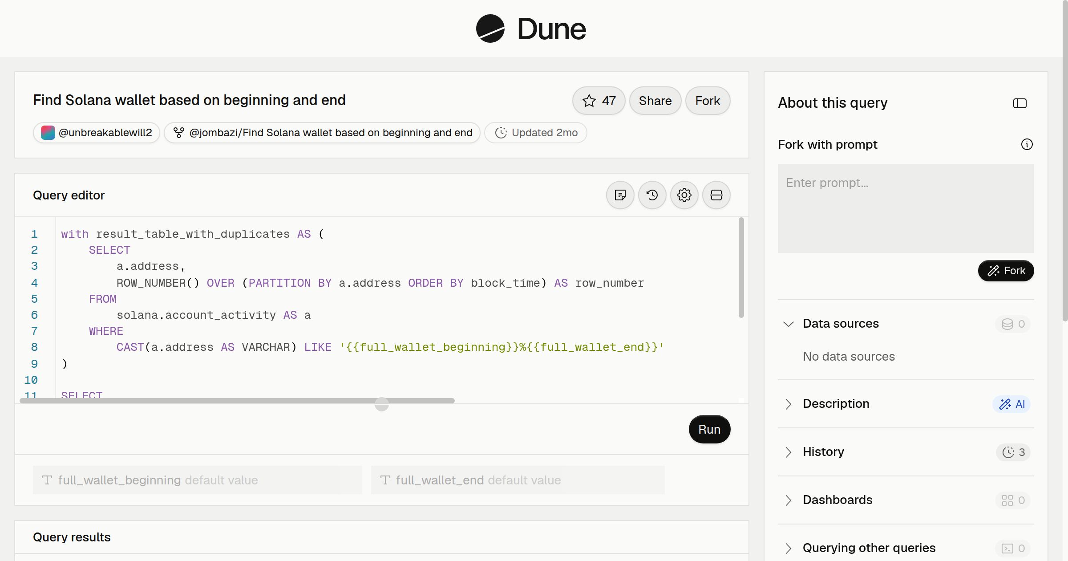Image resolution: width=1068 pixels, height=561 pixels.
Task: Open version history clock icon in editor
Action: tap(652, 195)
